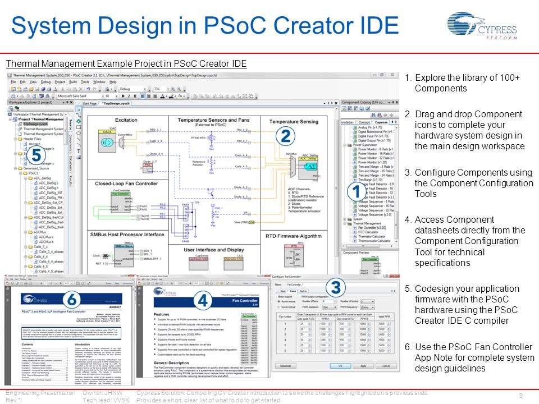Screen dimensions: 539x404
Task: Select the wire drawing tool
Action: 79,116
